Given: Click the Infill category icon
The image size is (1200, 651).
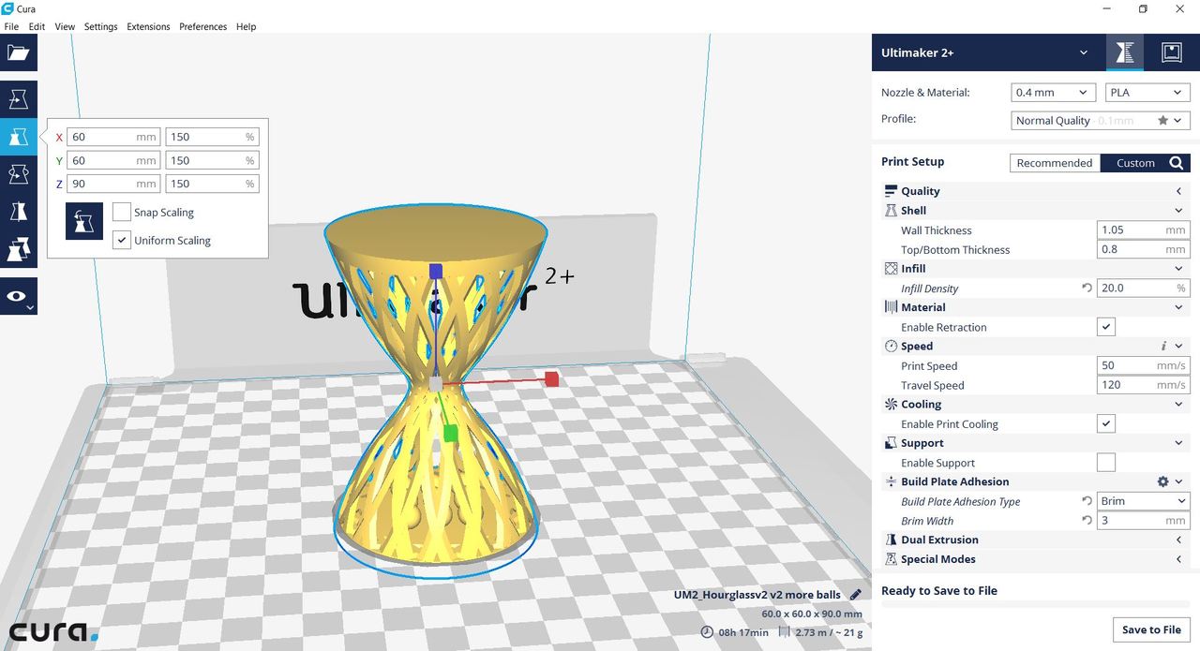Looking at the screenshot, I should pos(891,269).
